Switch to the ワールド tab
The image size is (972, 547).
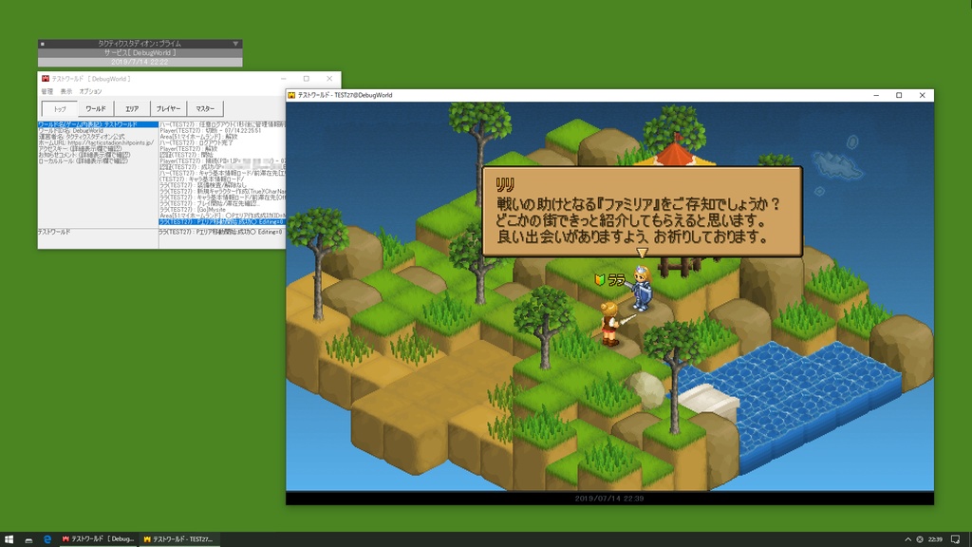96,108
